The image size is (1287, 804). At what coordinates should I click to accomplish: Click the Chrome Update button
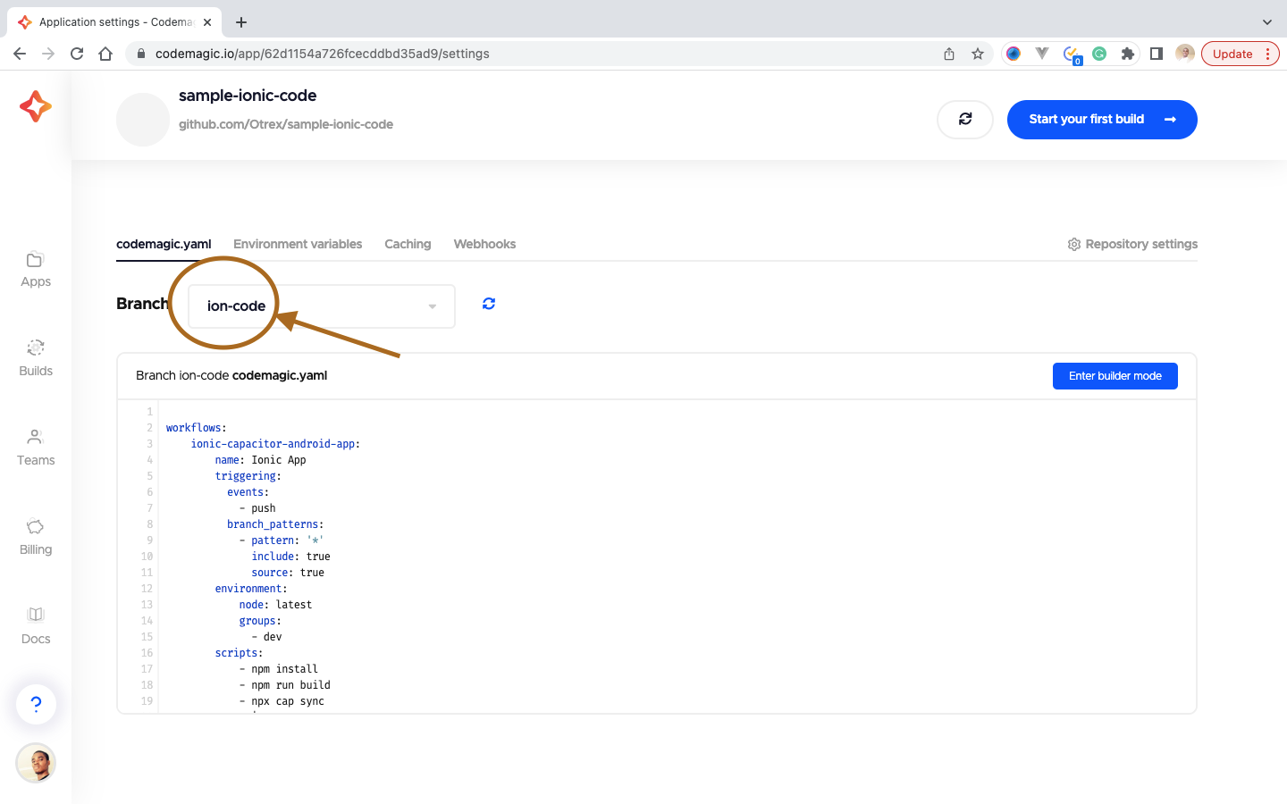[1241, 54]
